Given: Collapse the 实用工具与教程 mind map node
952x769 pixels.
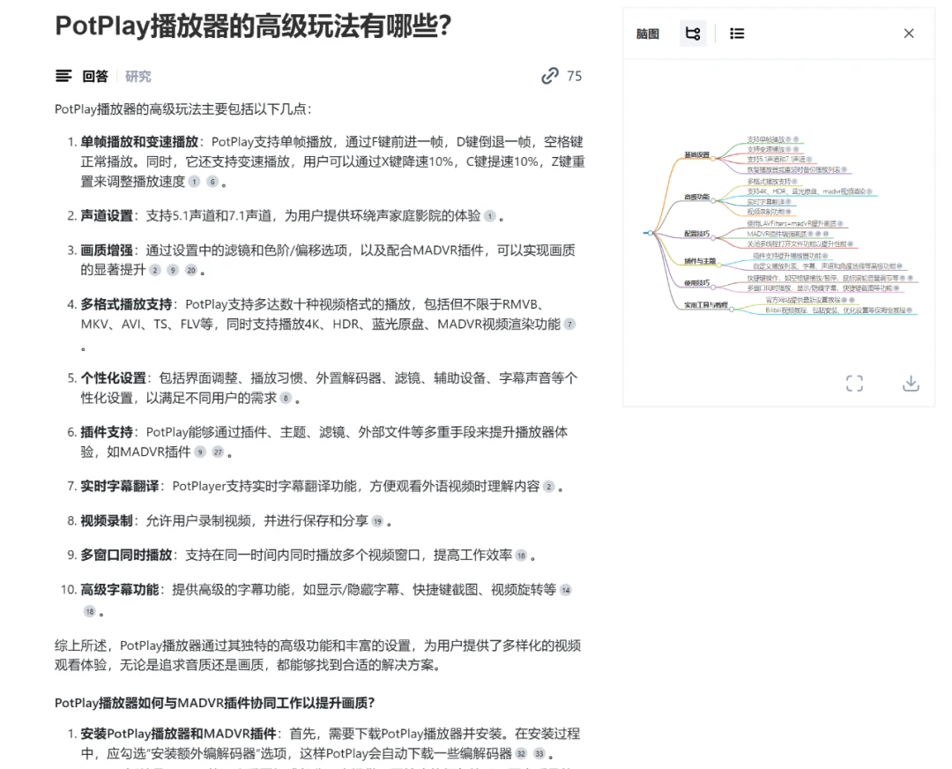Looking at the screenshot, I should (x=732, y=310).
